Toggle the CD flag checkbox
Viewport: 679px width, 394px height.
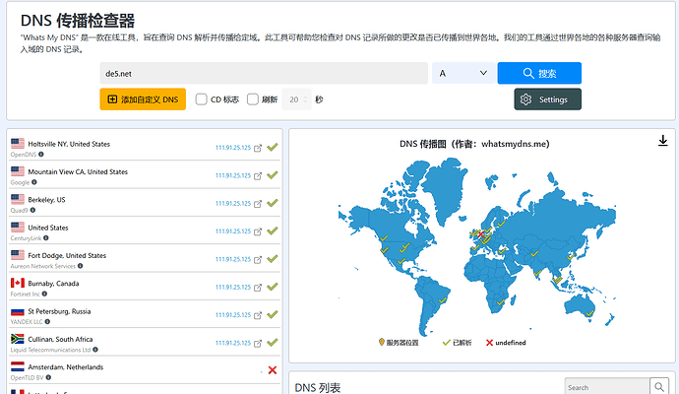[202, 99]
